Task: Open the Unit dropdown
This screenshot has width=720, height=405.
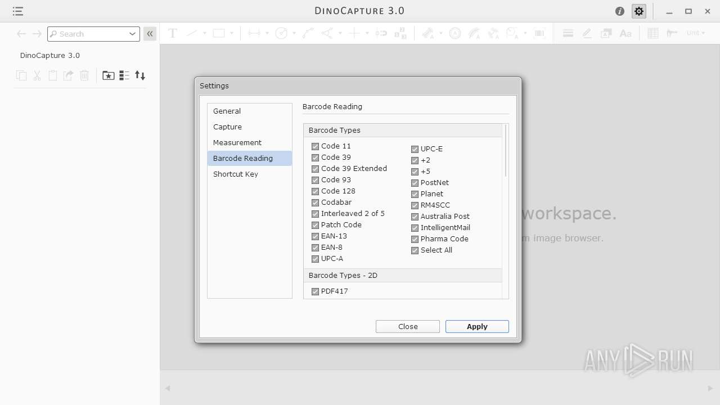Action: 695,33
